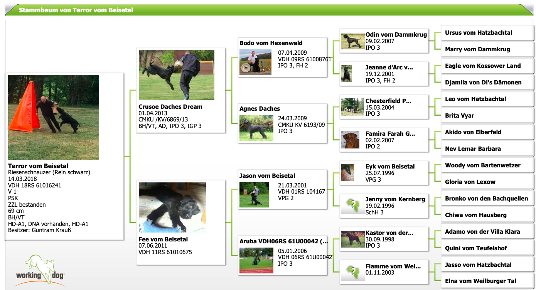536x290 pixels.
Task: Open Eyk vom Beisetal's thumbnail
Action: [x=348, y=173]
